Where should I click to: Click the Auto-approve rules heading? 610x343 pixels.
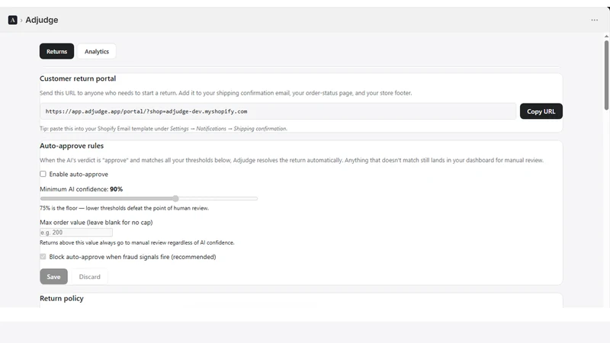tap(72, 146)
